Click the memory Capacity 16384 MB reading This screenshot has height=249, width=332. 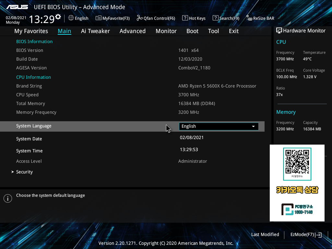[x=312, y=129]
